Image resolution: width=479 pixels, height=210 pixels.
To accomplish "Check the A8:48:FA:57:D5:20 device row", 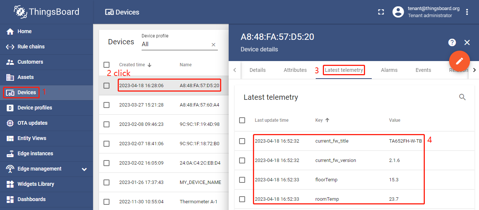I will pos(106,86).
